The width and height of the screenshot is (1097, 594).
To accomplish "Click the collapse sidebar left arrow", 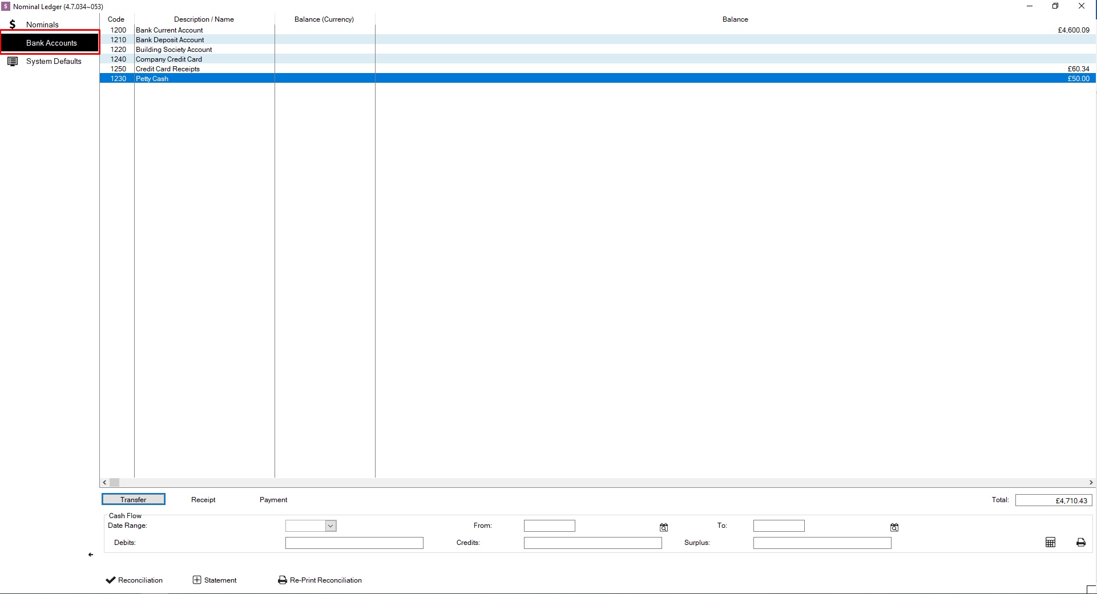I will [91, 555].
